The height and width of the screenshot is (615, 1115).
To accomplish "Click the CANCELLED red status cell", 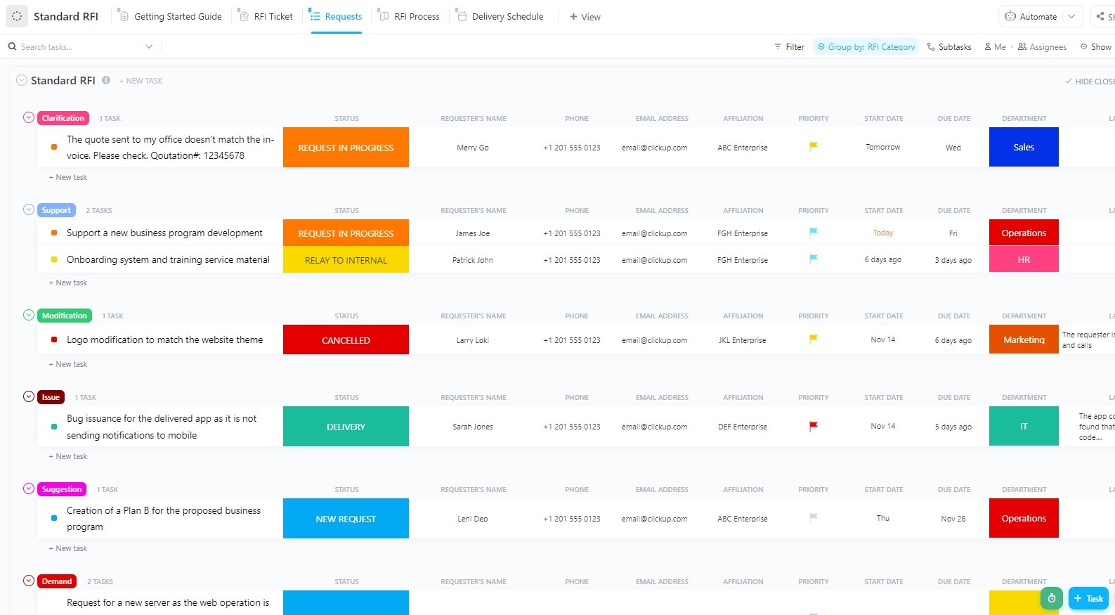I will tap(346, 339).
